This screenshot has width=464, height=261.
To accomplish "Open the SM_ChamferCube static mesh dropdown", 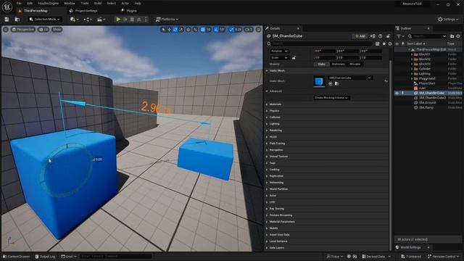I will tap(349, 78).
